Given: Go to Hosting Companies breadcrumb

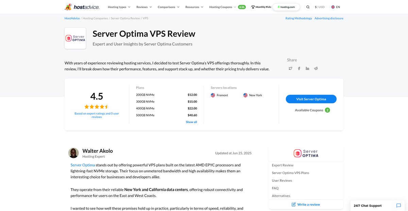Looking at the screenshot, I should [x=95, y=18].
